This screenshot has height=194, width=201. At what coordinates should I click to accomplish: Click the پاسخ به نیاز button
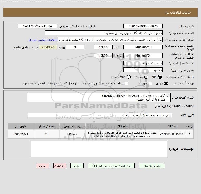[152, 166]
